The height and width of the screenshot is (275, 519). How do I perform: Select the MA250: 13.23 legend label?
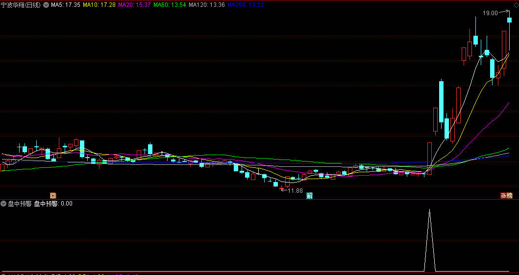(246, 5)
